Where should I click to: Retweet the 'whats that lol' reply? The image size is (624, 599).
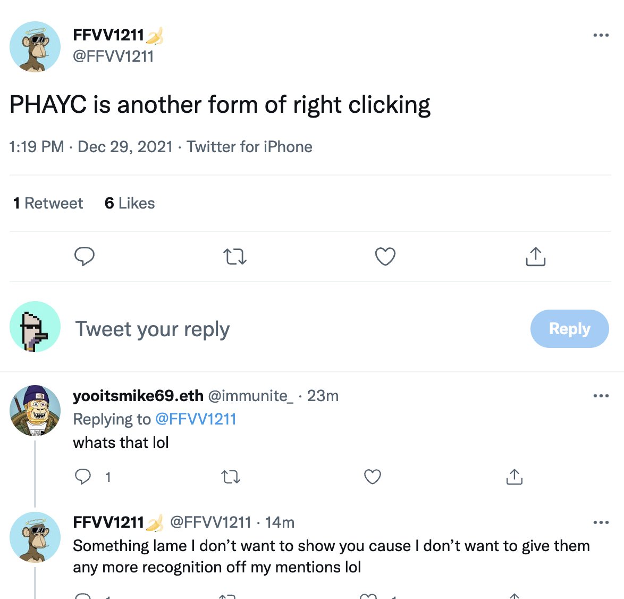click(230, 477)
